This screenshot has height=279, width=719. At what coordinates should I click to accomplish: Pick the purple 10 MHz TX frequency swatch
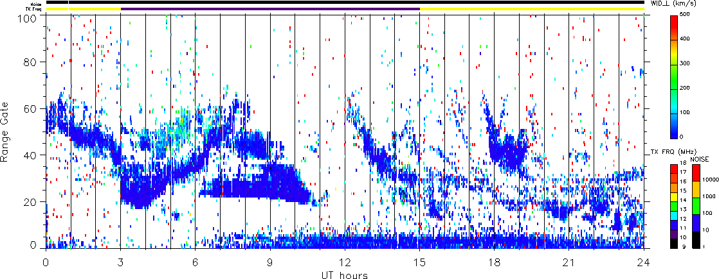pos(674,234)
